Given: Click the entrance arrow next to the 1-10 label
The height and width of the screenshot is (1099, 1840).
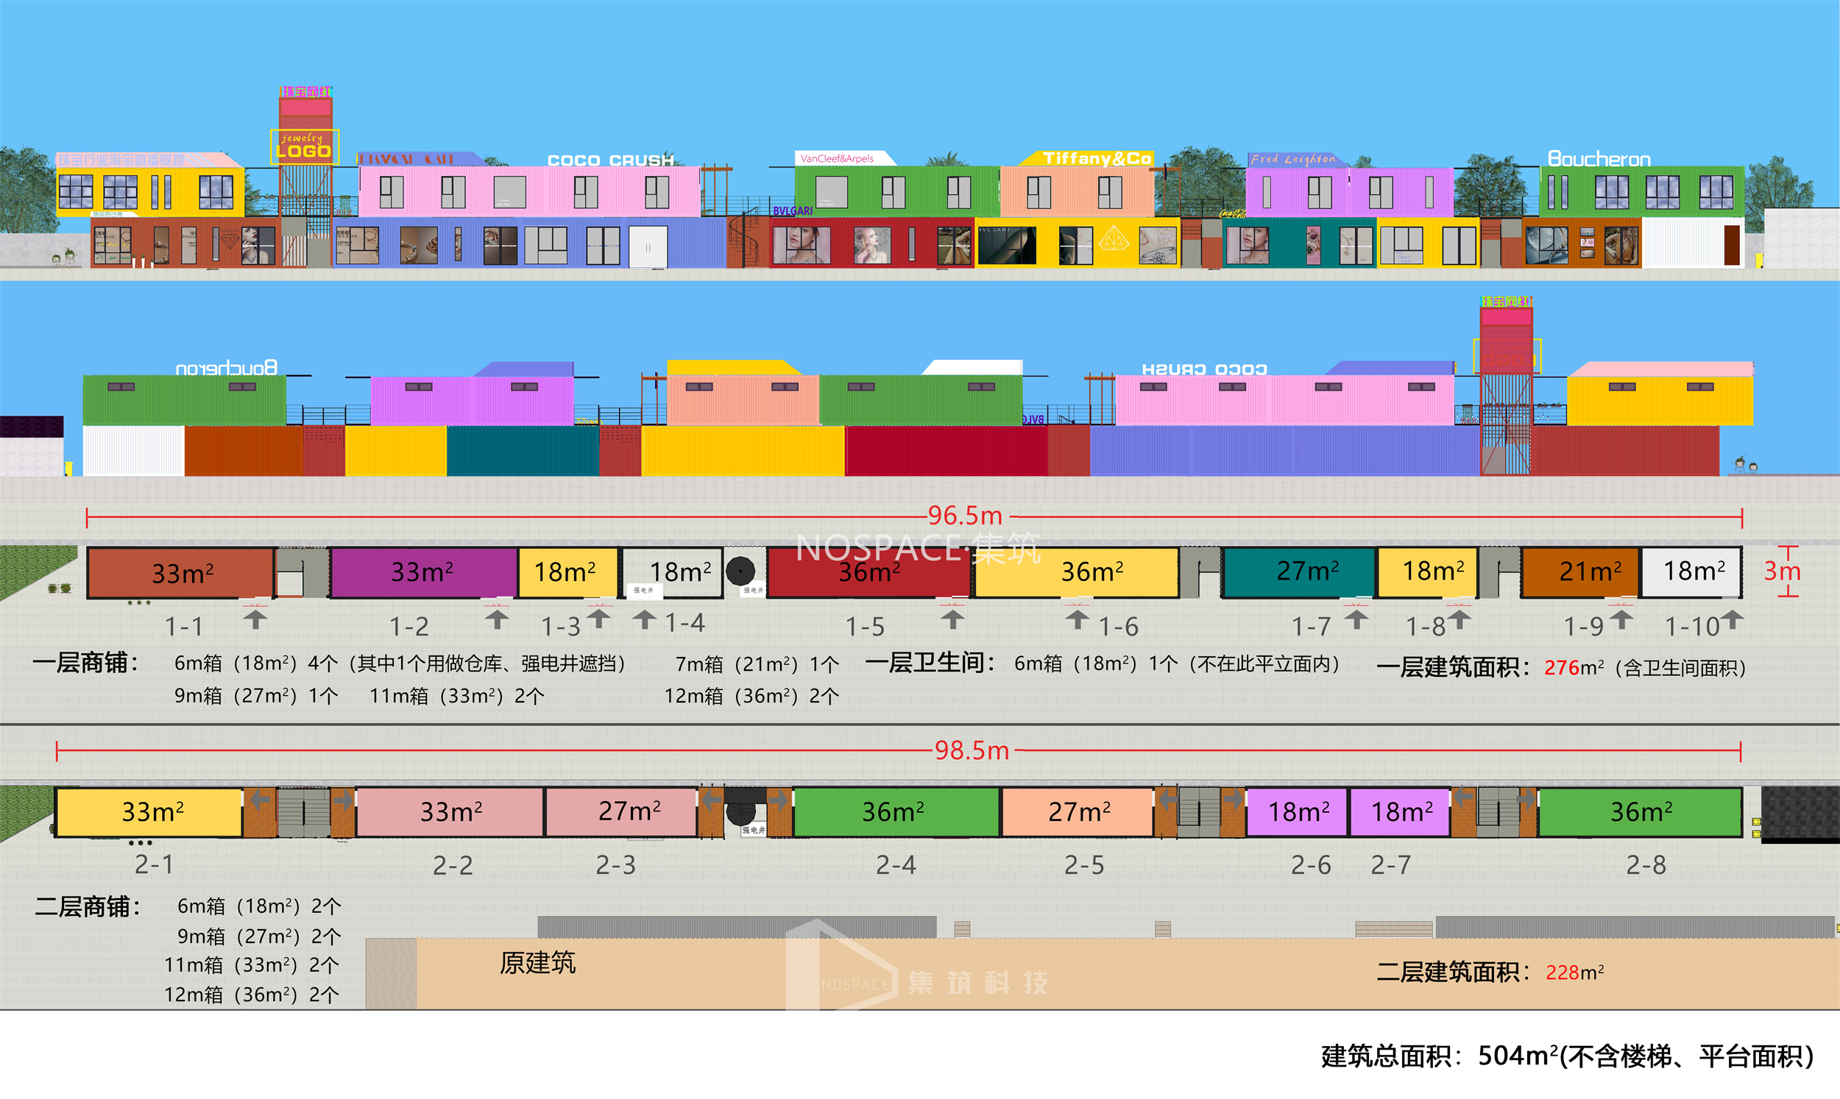Looking at the screenshot, I should [x=1732, y=619].
